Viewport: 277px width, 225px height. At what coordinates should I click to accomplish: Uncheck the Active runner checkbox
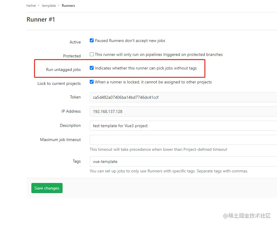click(92, 41)
